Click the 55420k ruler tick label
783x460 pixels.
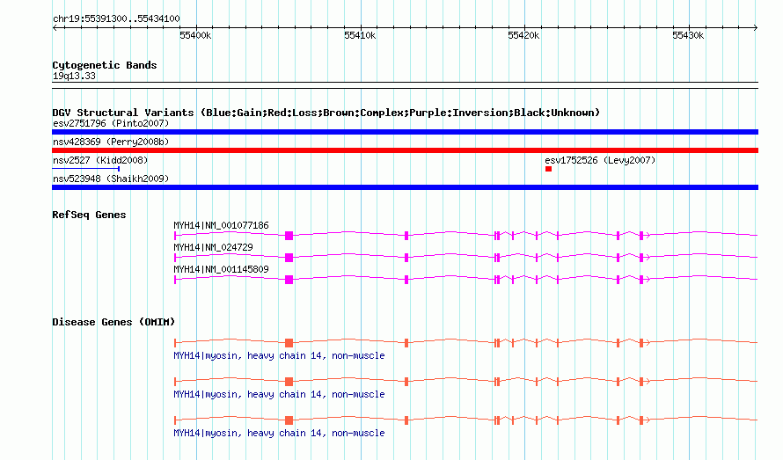(x=523, y=35)
